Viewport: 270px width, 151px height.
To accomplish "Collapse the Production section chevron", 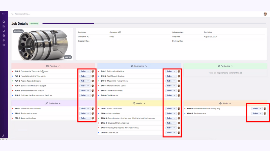I will (60, 103).
